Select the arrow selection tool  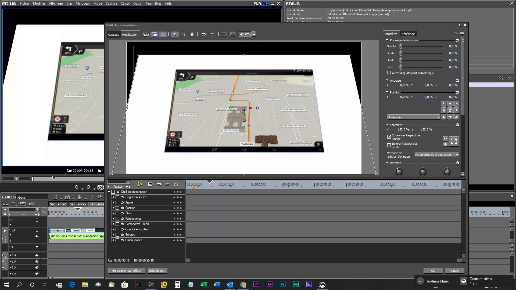pos(175,34)
